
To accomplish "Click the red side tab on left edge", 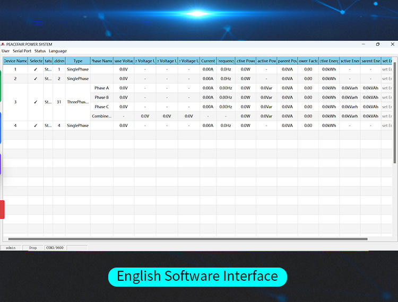I will coord(2,209).
